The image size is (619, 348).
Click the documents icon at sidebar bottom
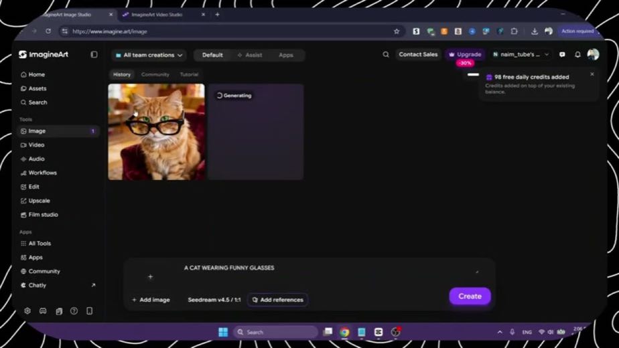coord(59,311)
